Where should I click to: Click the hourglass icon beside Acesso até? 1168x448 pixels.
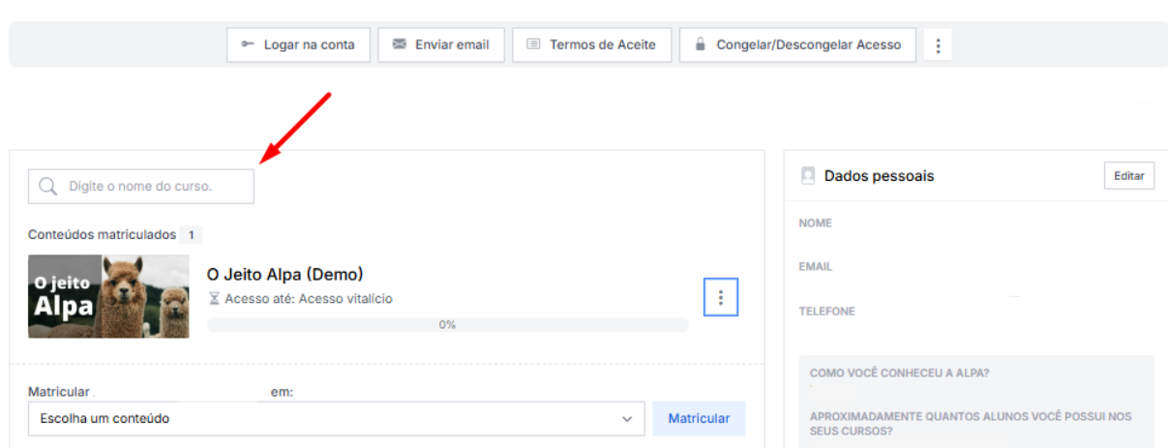click(214, 299)
